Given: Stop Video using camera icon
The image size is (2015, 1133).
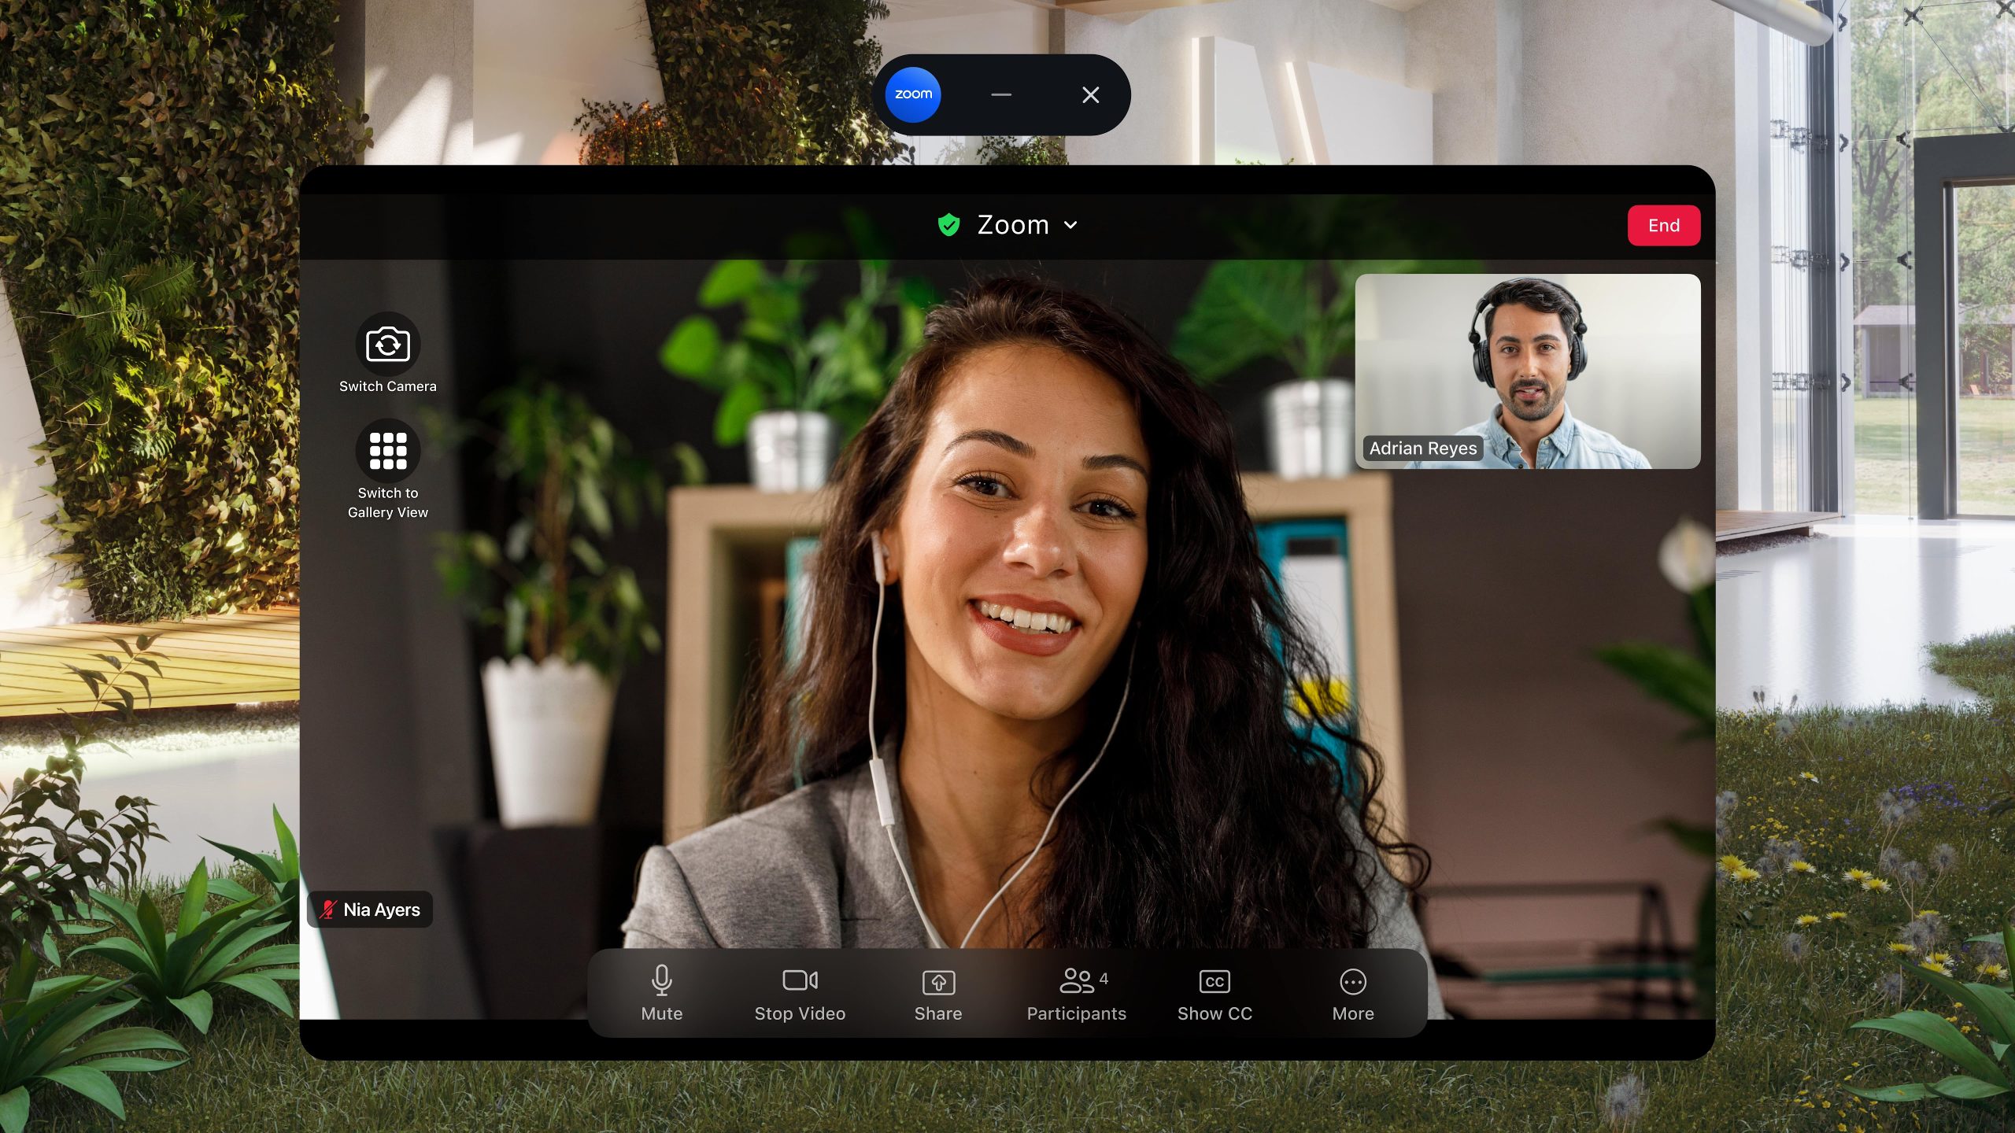Looking at the screenshot, I should [x=800, y=981].
